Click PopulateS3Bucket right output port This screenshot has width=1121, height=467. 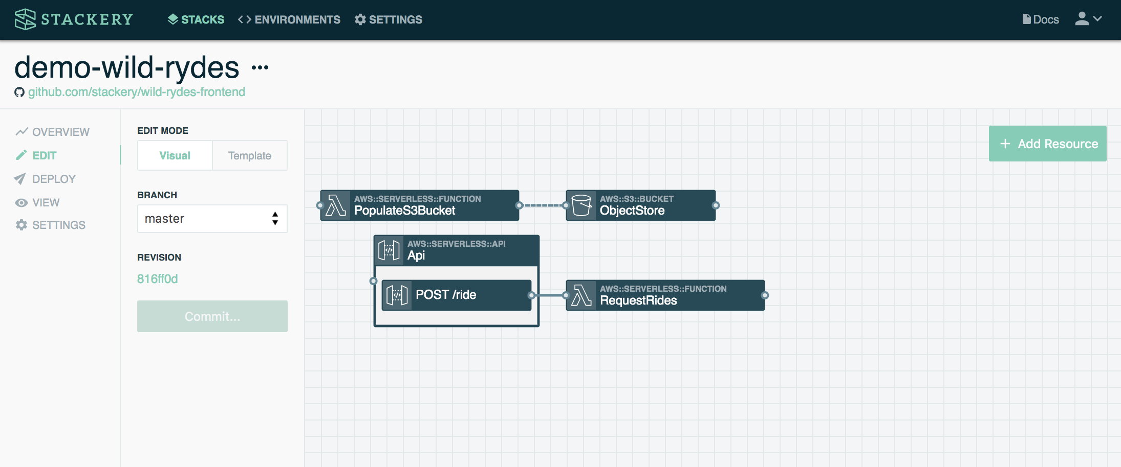519,205
